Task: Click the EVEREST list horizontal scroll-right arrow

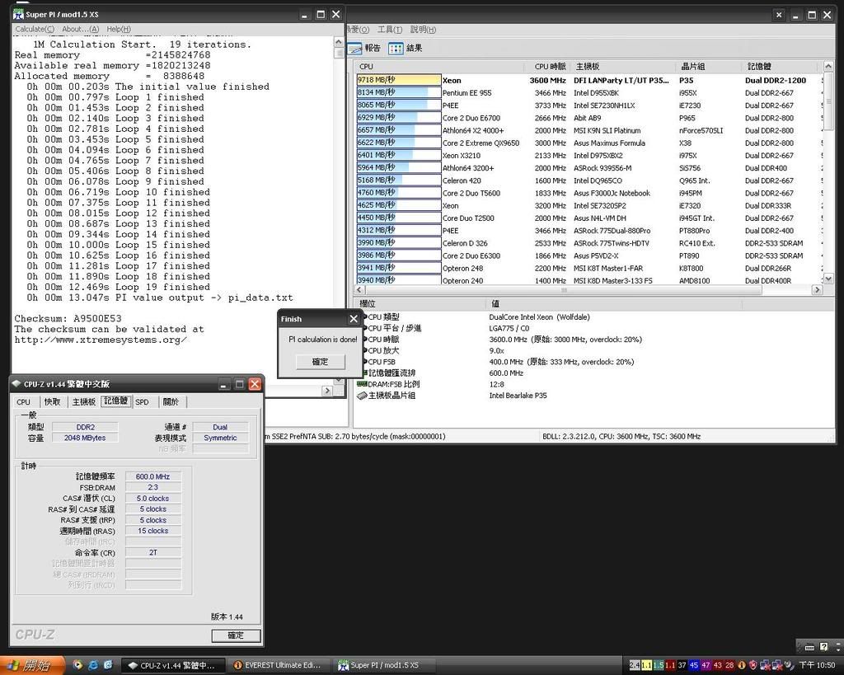Action: tap(817, 289)
